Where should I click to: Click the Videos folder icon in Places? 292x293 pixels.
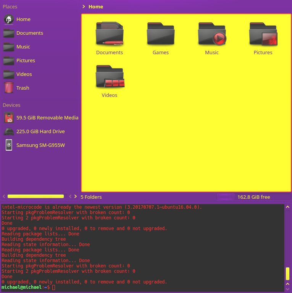pyautogui.click(x=9, y=74)
